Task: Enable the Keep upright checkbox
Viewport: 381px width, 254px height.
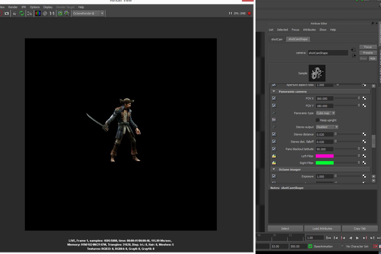Action: click(317, 120)
